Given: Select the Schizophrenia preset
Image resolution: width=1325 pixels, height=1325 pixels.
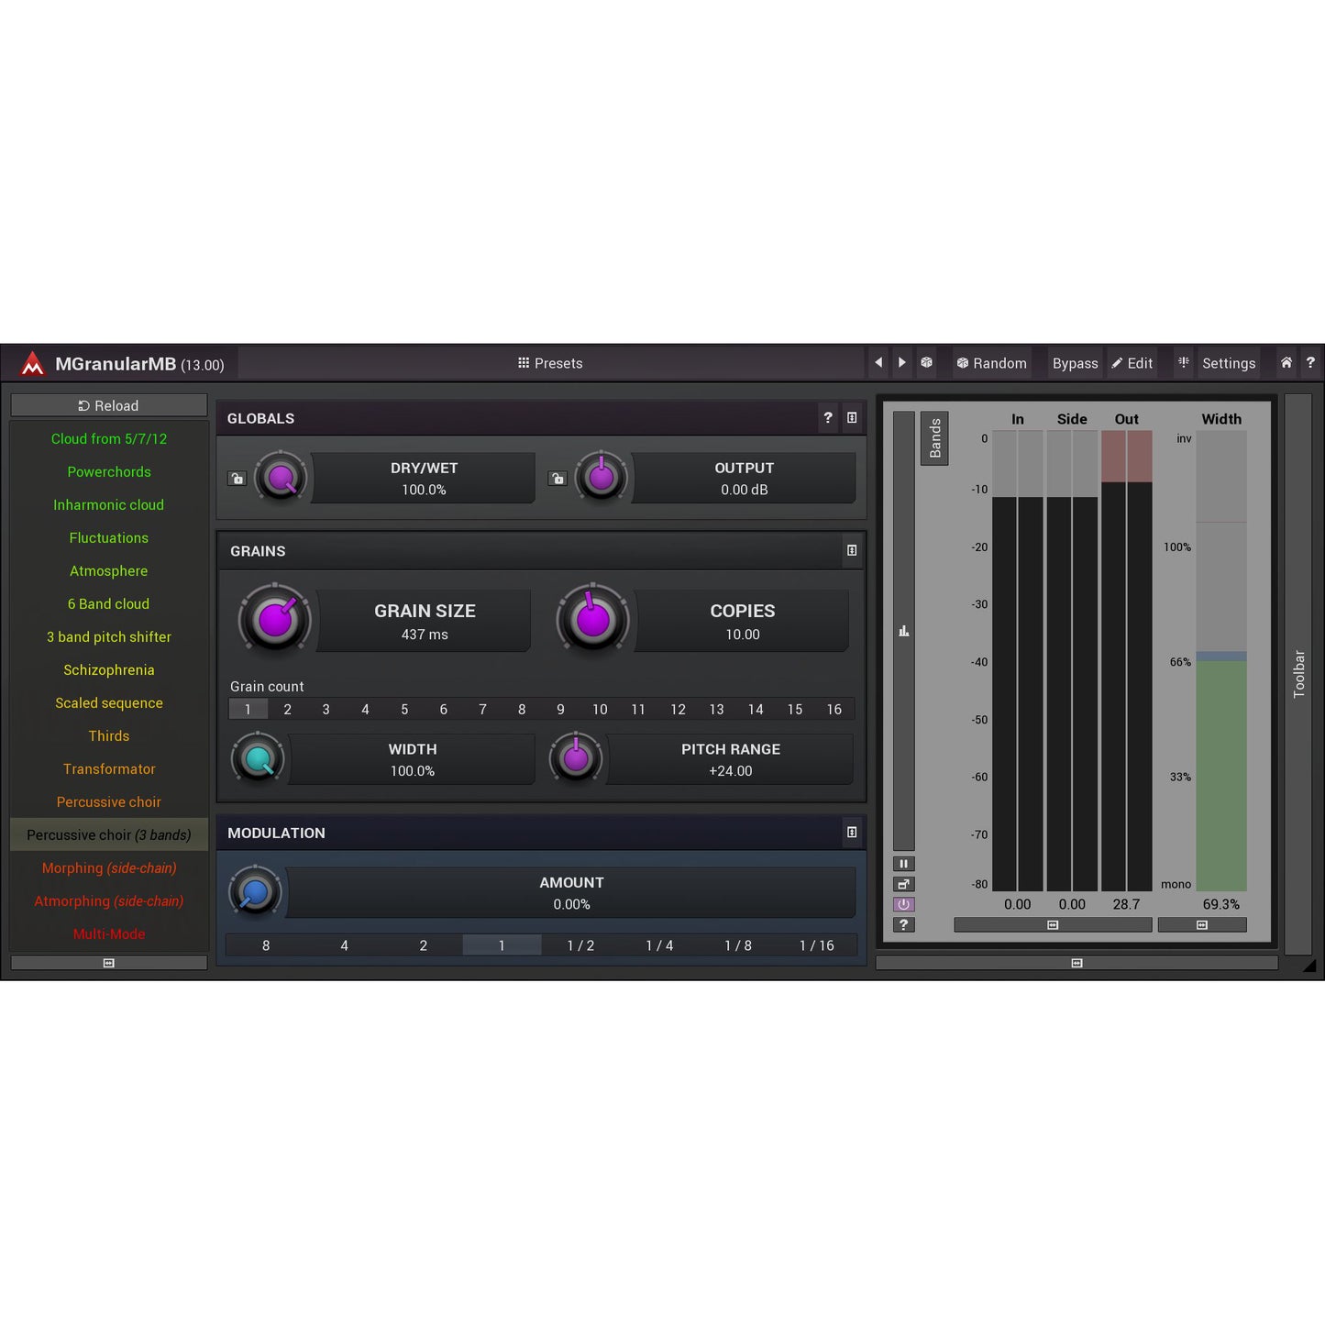Looking at the screenshot, I should 109,670.
